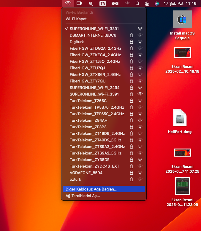Choose Diğer Kablosuz Ağa Bağlan…
The image size is (201, 231).
[104, 189]
